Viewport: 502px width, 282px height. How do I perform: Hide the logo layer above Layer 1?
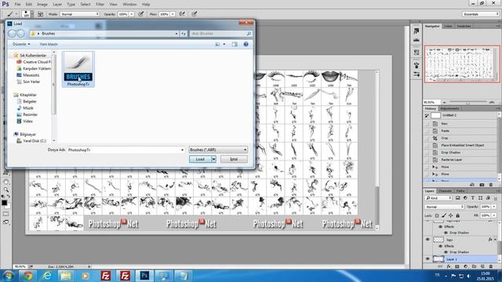(x=427, y=240)
